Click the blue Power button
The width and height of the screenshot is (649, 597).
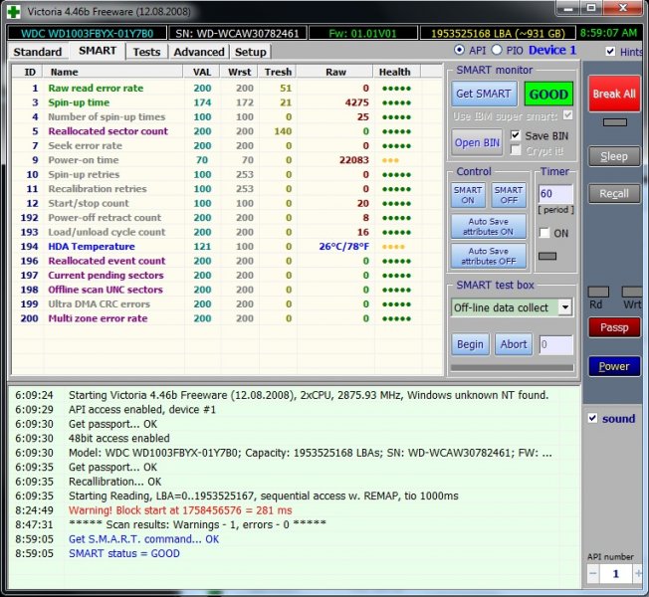[614, 366]
